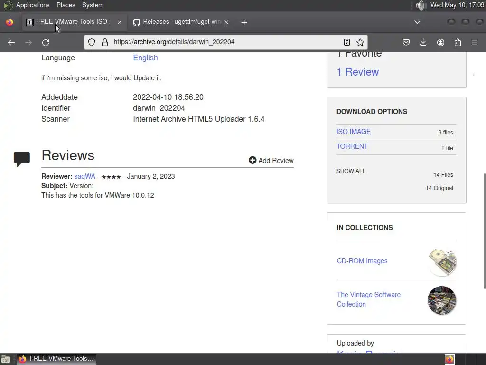486x365 pixels.
Task: Close the FREE VMware Tools ISO tab
Action: pyautogui.click(x=119, y=22)
